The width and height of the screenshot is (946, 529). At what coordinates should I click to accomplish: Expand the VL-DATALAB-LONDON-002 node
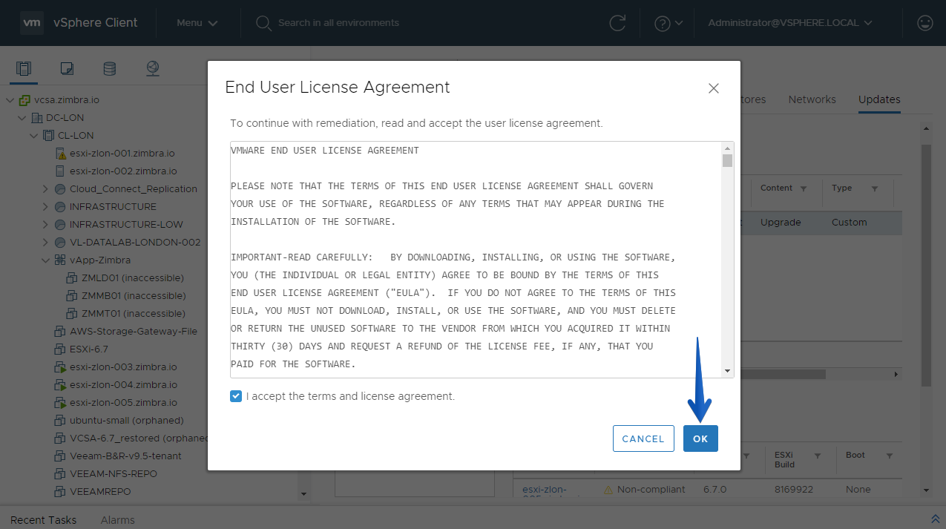point(46,243)
